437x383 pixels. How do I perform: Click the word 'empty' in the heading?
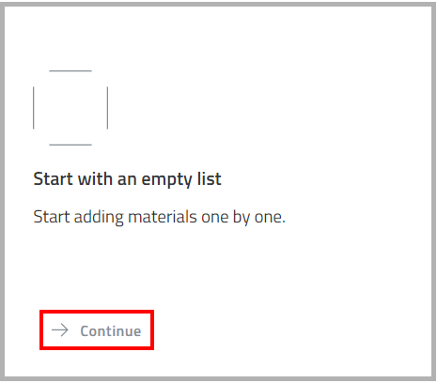coord(166,180)
